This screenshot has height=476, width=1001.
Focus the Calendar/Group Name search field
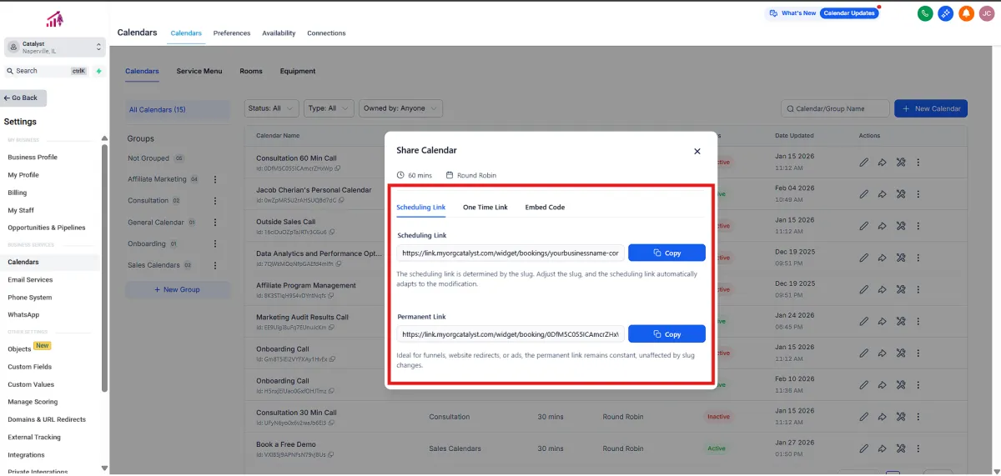[836, 108]
